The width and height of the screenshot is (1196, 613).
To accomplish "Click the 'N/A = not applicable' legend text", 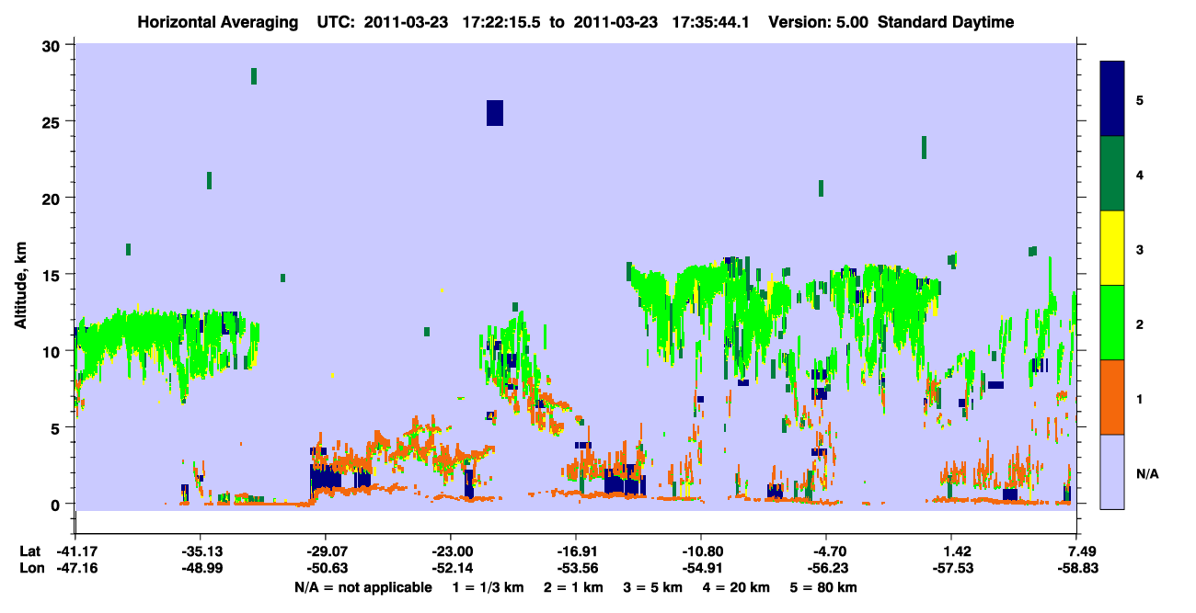I will (362, 587).
